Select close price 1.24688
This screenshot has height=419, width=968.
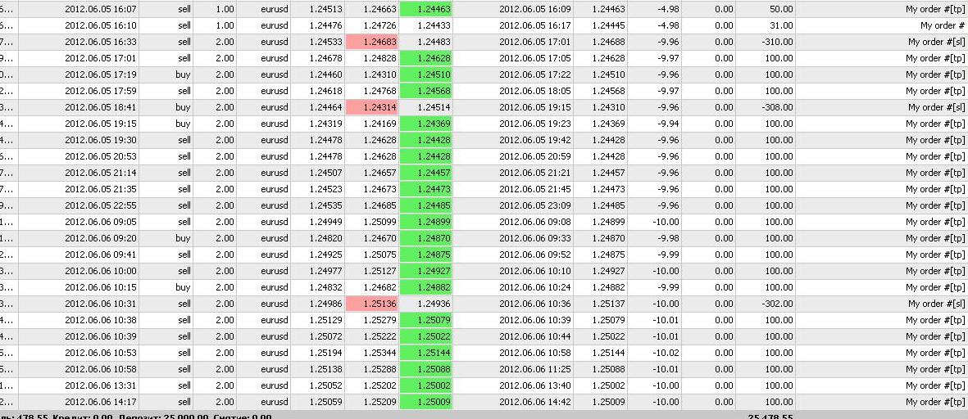point(608,42)
